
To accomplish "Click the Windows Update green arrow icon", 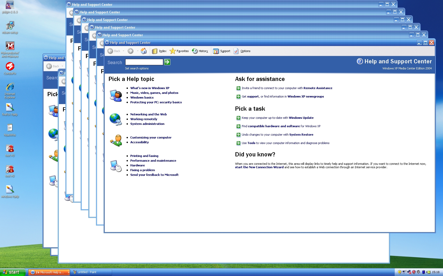I will tap(238, 118).
